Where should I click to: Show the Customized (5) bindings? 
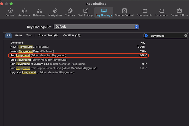click(48, 36)
